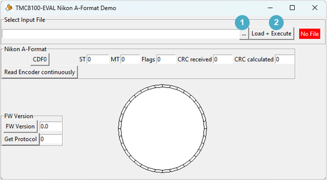Maximize the Nikon A-Format Demo window
This screenshot has height=180, width=327.
tap(292, 8)
